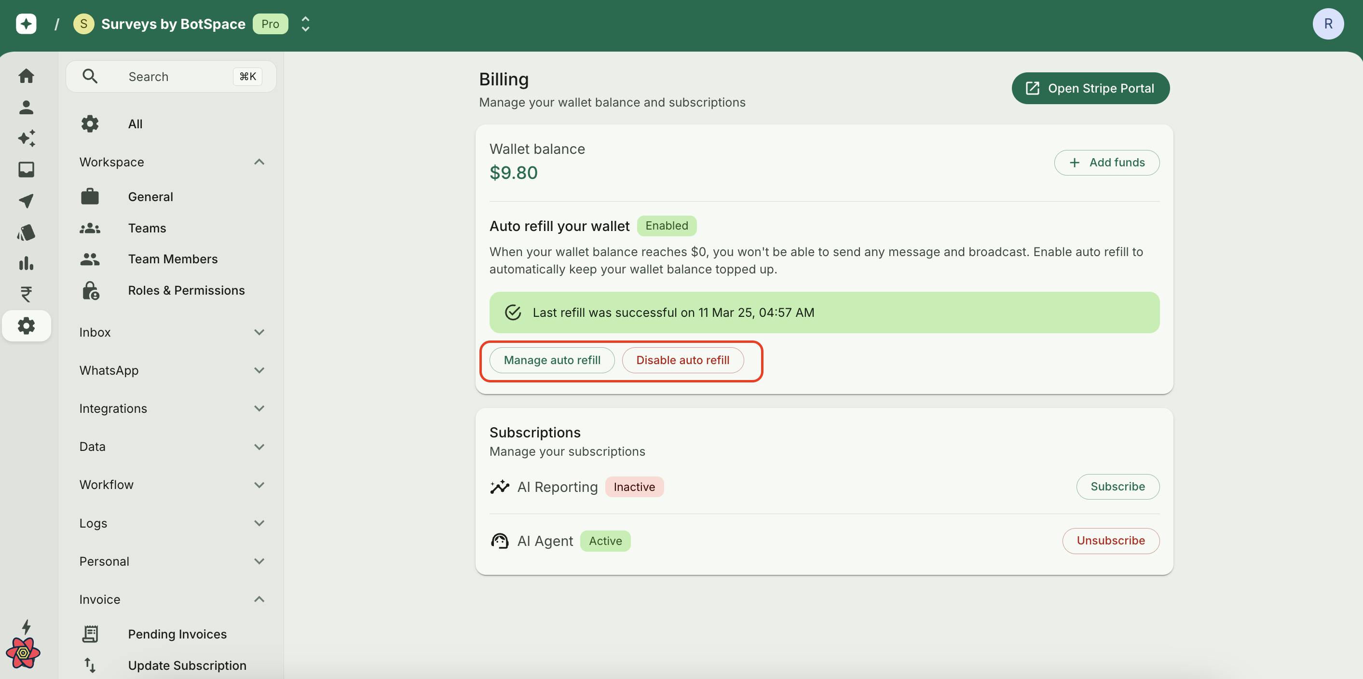Open Pending Invoices page
The width and height of the screenshot is (1363, 679).
[x=171, y=634]
